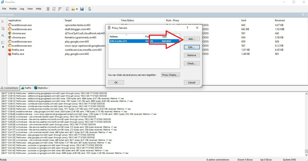This screenshot has width=308, height=161.
Task: Toggle the pin on the Connections panel
Action: coord(303,15)
